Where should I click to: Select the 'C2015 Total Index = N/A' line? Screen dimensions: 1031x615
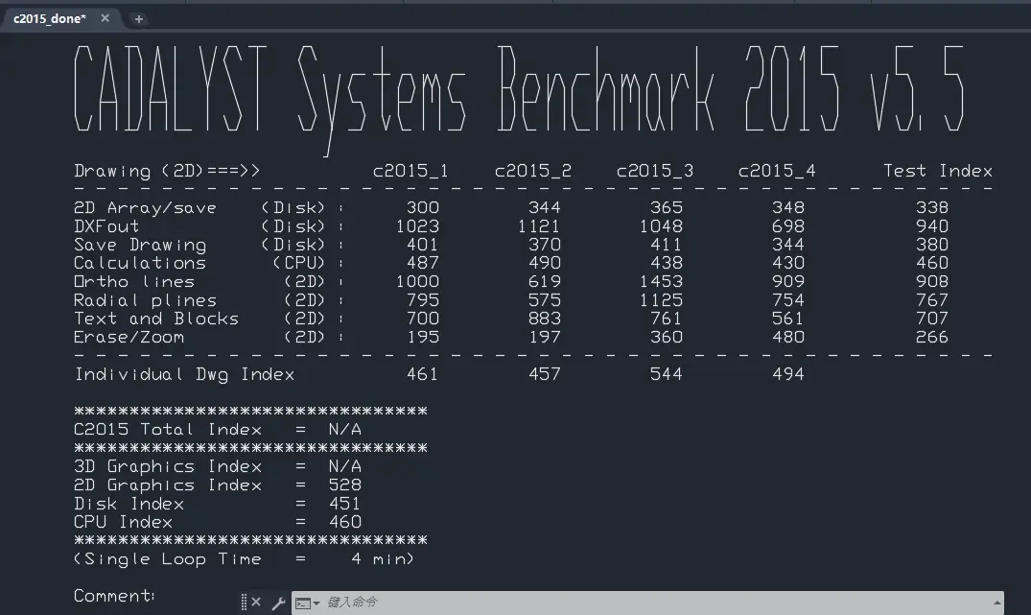218,430
